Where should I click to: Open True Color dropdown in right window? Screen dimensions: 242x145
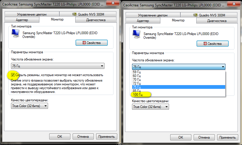point(151,107)
